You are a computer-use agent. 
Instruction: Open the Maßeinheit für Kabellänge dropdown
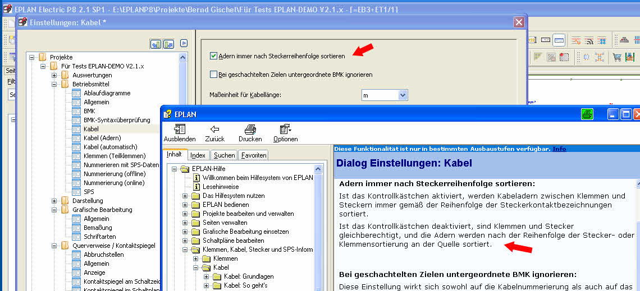coord(403,95)
